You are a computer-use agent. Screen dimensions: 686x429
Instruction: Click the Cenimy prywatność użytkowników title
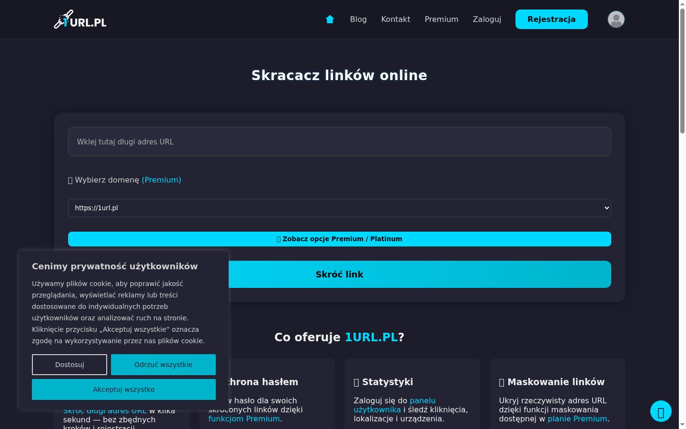coord(115,266)
